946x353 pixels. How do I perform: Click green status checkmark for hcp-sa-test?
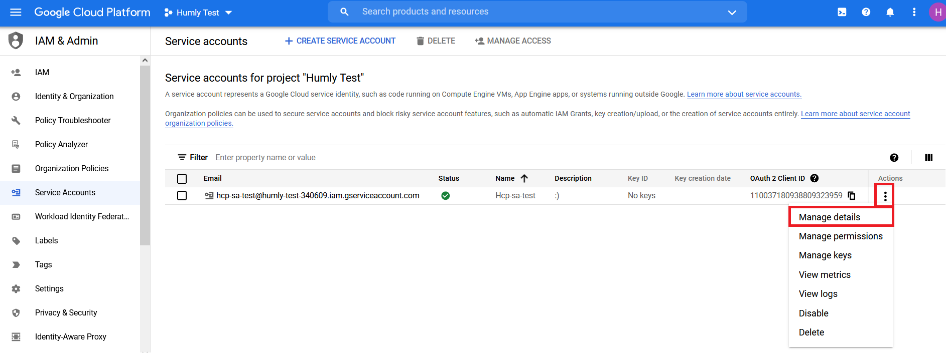coord(445,196)
